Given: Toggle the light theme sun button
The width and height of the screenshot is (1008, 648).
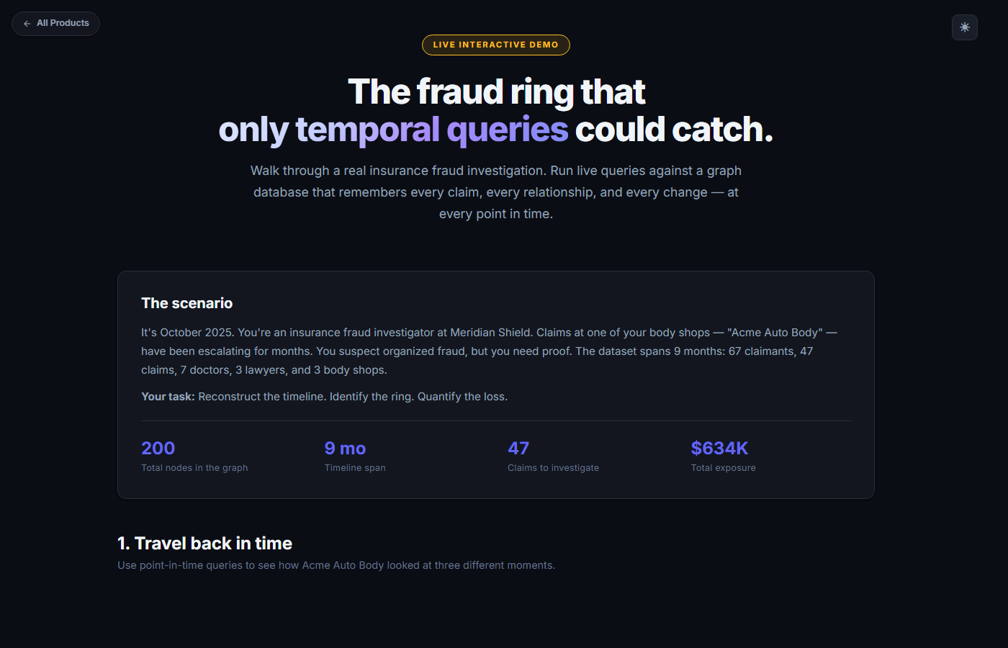Looking at the screenshot, I should tap(964, 27).
